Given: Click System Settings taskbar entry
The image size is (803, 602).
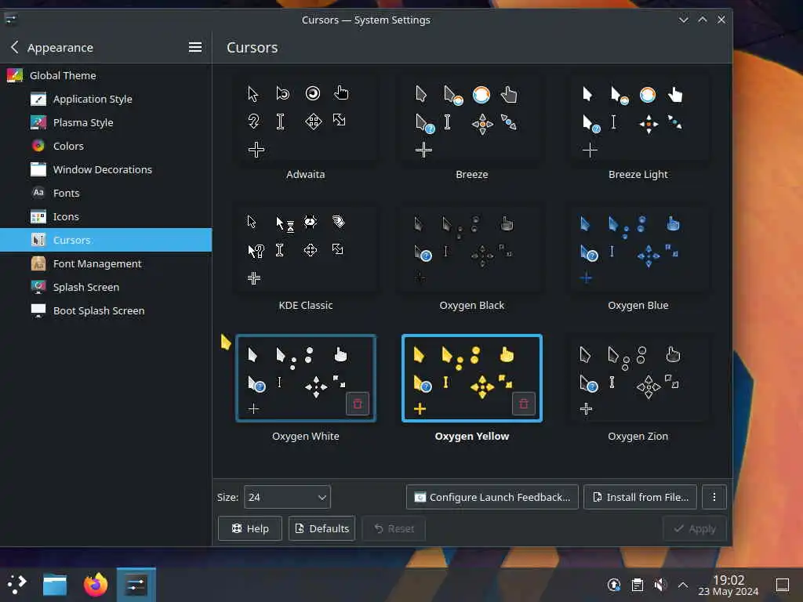Looking at the screenshot, I should 136,585.
